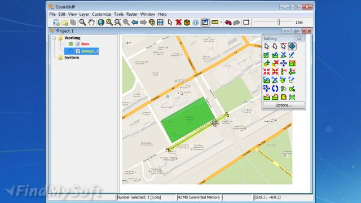Close the Editing toolbox panel
This screenshot has height=203, width=361.
(299, 38)
